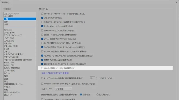Click the resolution 72 input field
Image resolution: width=179 pixels, height=100 pixels.
point(92,78)
